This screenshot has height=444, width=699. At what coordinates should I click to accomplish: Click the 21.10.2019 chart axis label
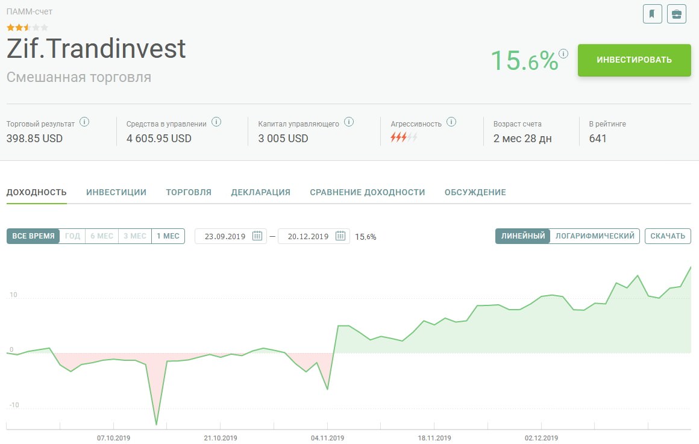(x=221, y=438)
